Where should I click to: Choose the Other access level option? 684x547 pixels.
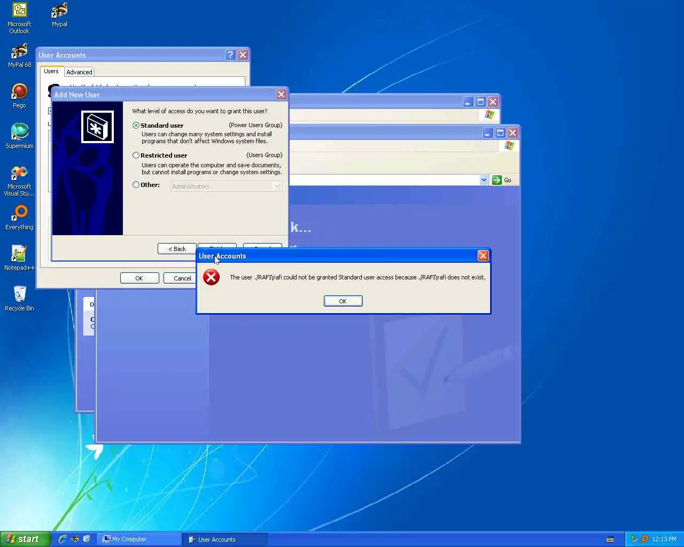click(x=136, y=185)
